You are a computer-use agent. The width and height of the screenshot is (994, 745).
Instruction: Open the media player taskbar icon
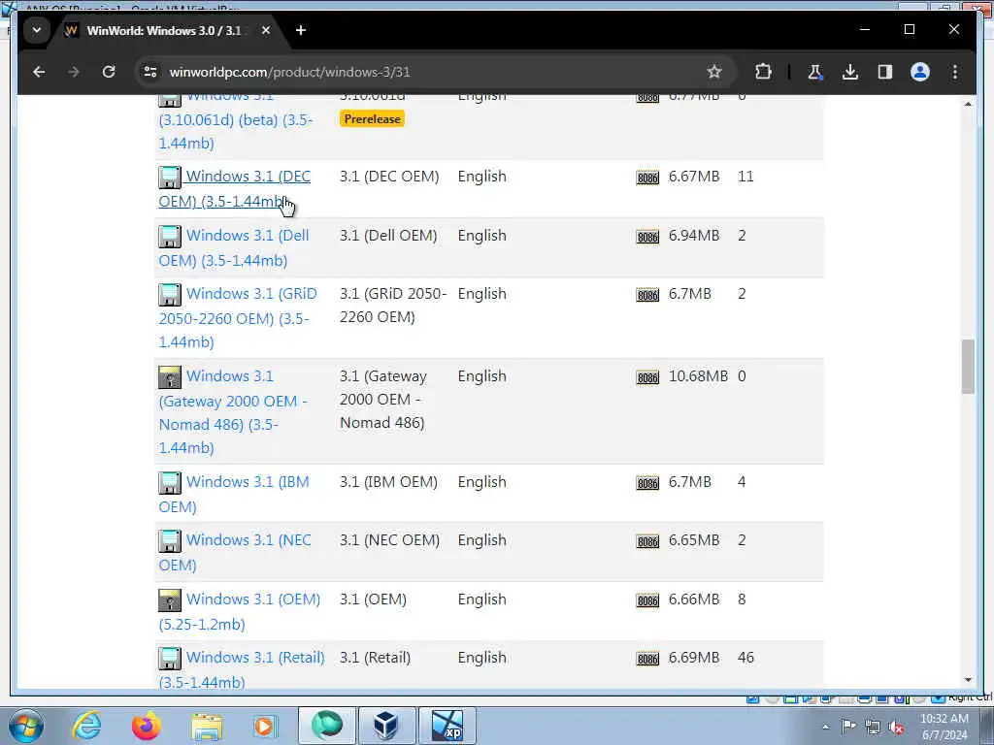point(264,726)
